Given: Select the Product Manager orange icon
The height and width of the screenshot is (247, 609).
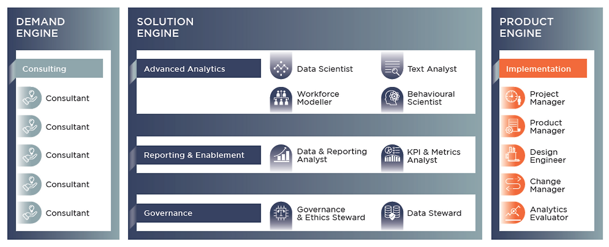Looking at the screenshot, I should point(512,127).
